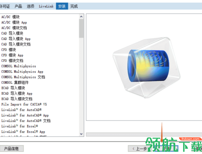Screen dimensions: 202x154
Task: Switch to the 选项 tab
Action: click(30, 6)
